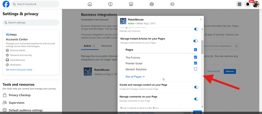Open the Marketplace icon

tap(131, 4)
